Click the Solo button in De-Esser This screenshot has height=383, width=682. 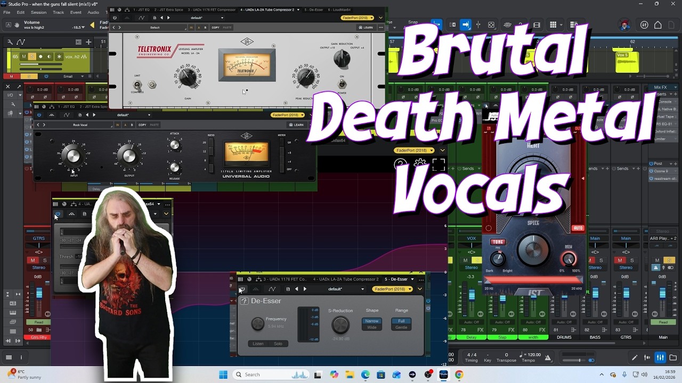coord(278,344)
